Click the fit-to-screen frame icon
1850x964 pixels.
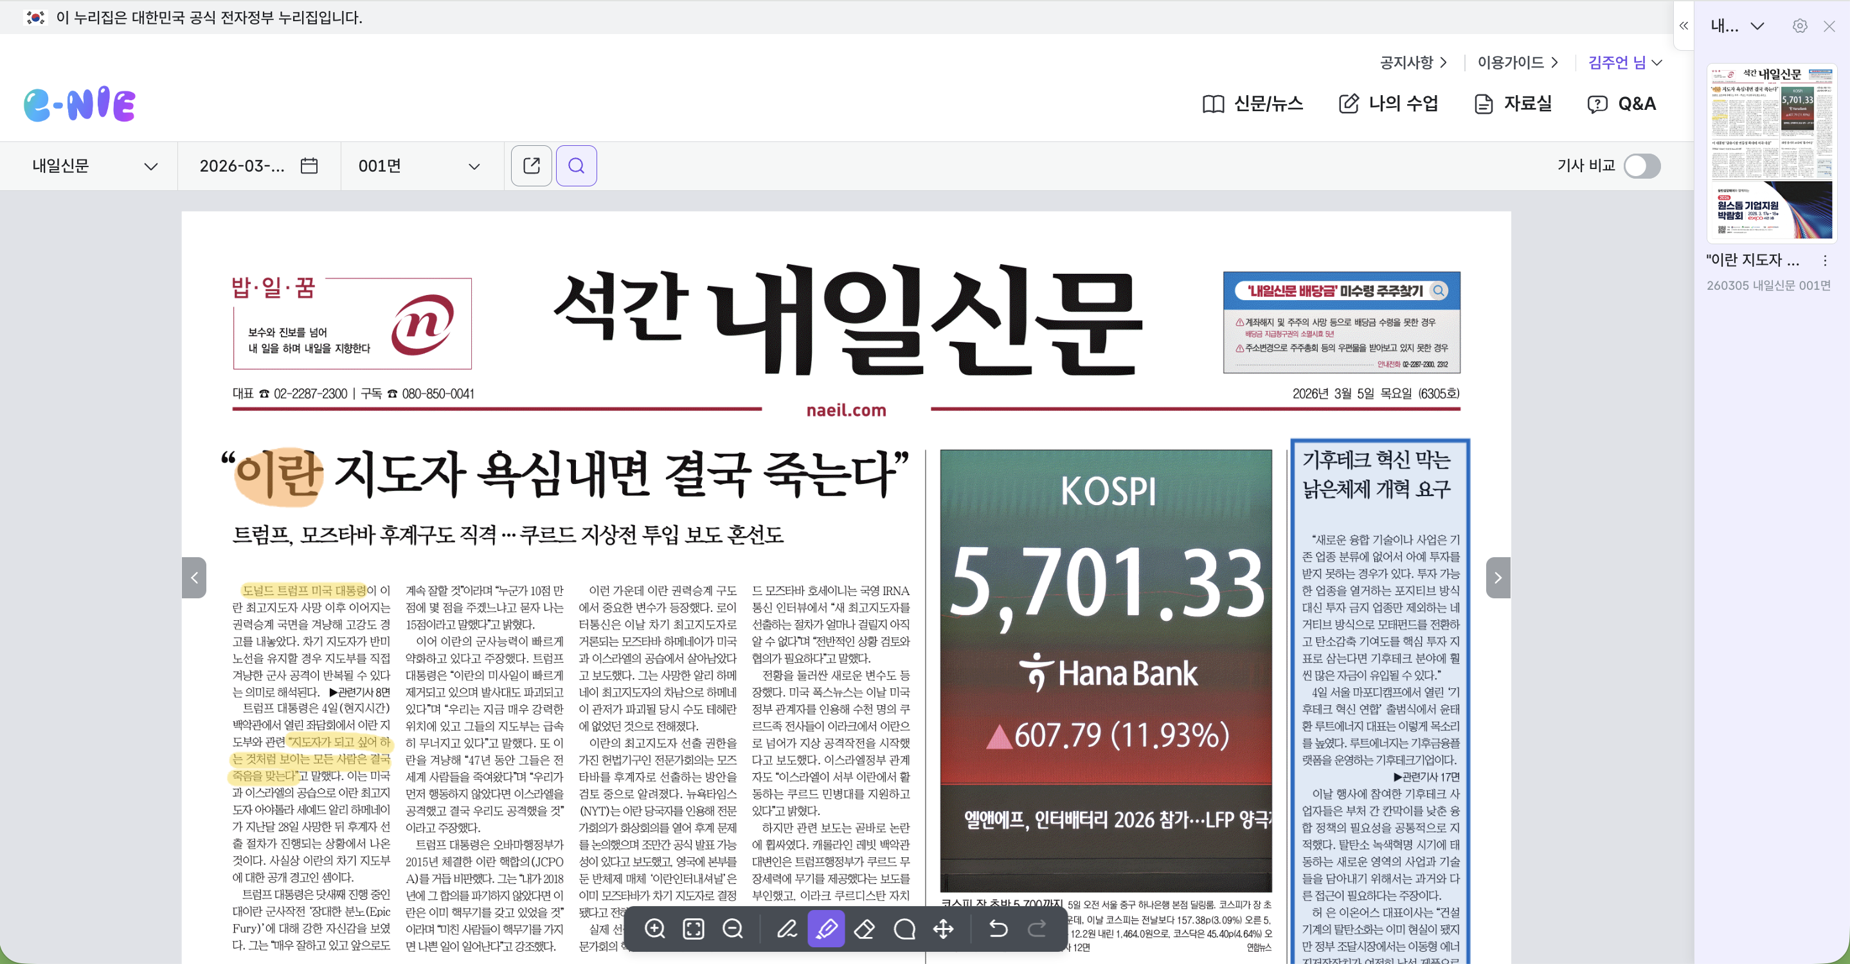point(693,929)
